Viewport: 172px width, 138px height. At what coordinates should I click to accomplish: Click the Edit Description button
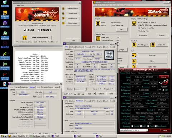73,8
